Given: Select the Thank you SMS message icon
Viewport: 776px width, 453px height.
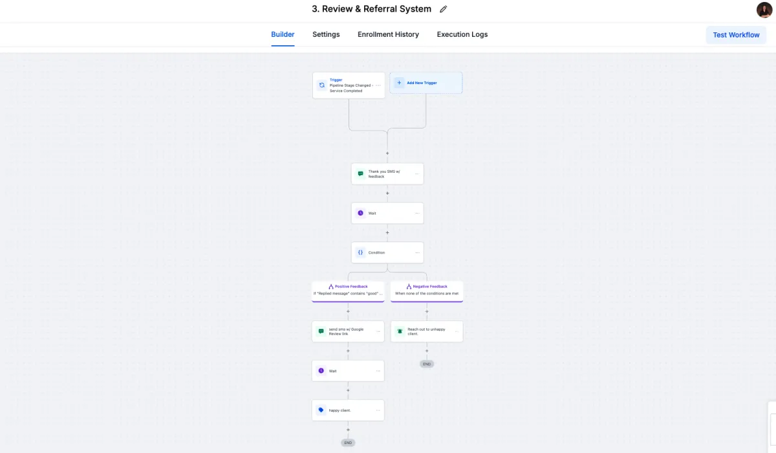Looking at the screenshot, I should (x=360, y=173).
